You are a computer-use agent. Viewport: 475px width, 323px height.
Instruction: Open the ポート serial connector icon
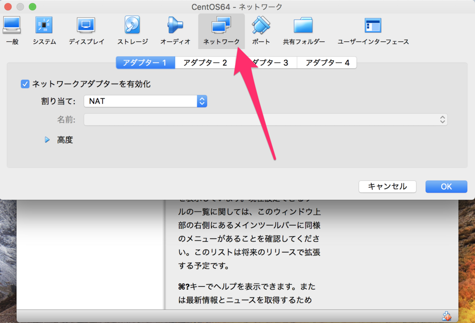click(261, 25)
